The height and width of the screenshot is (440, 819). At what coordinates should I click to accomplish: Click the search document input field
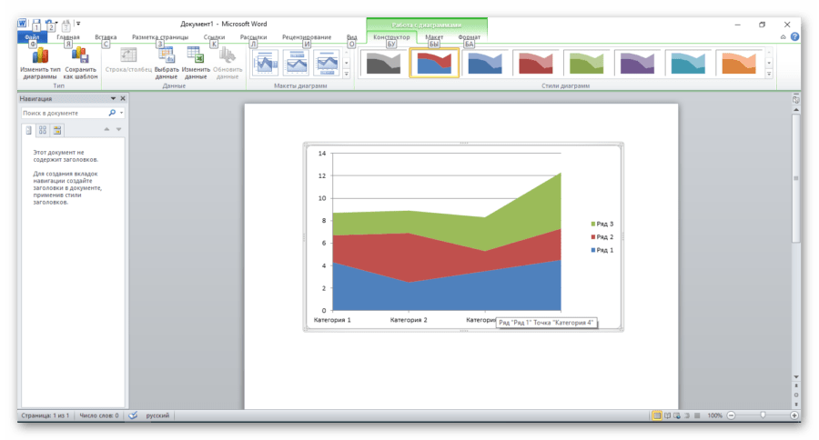pyautogui.click(x=64, y=113)
